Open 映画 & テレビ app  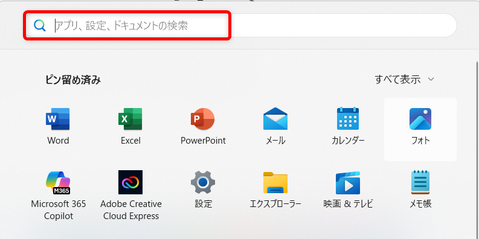click(x=348, y=190)
